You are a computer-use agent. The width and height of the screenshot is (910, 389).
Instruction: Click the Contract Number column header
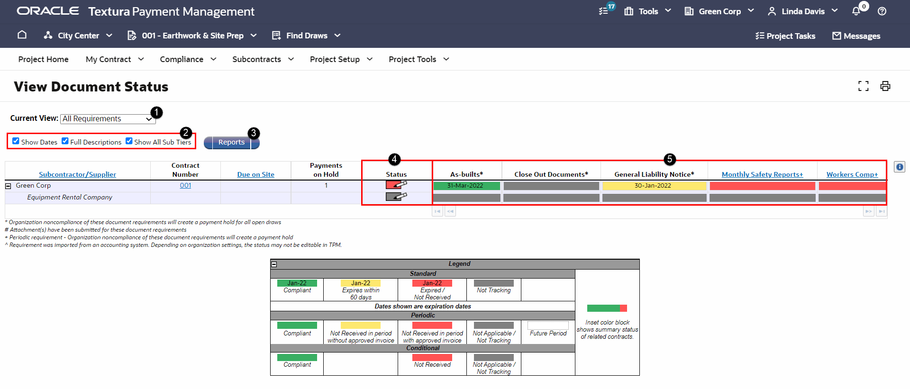tap(185, 170)
